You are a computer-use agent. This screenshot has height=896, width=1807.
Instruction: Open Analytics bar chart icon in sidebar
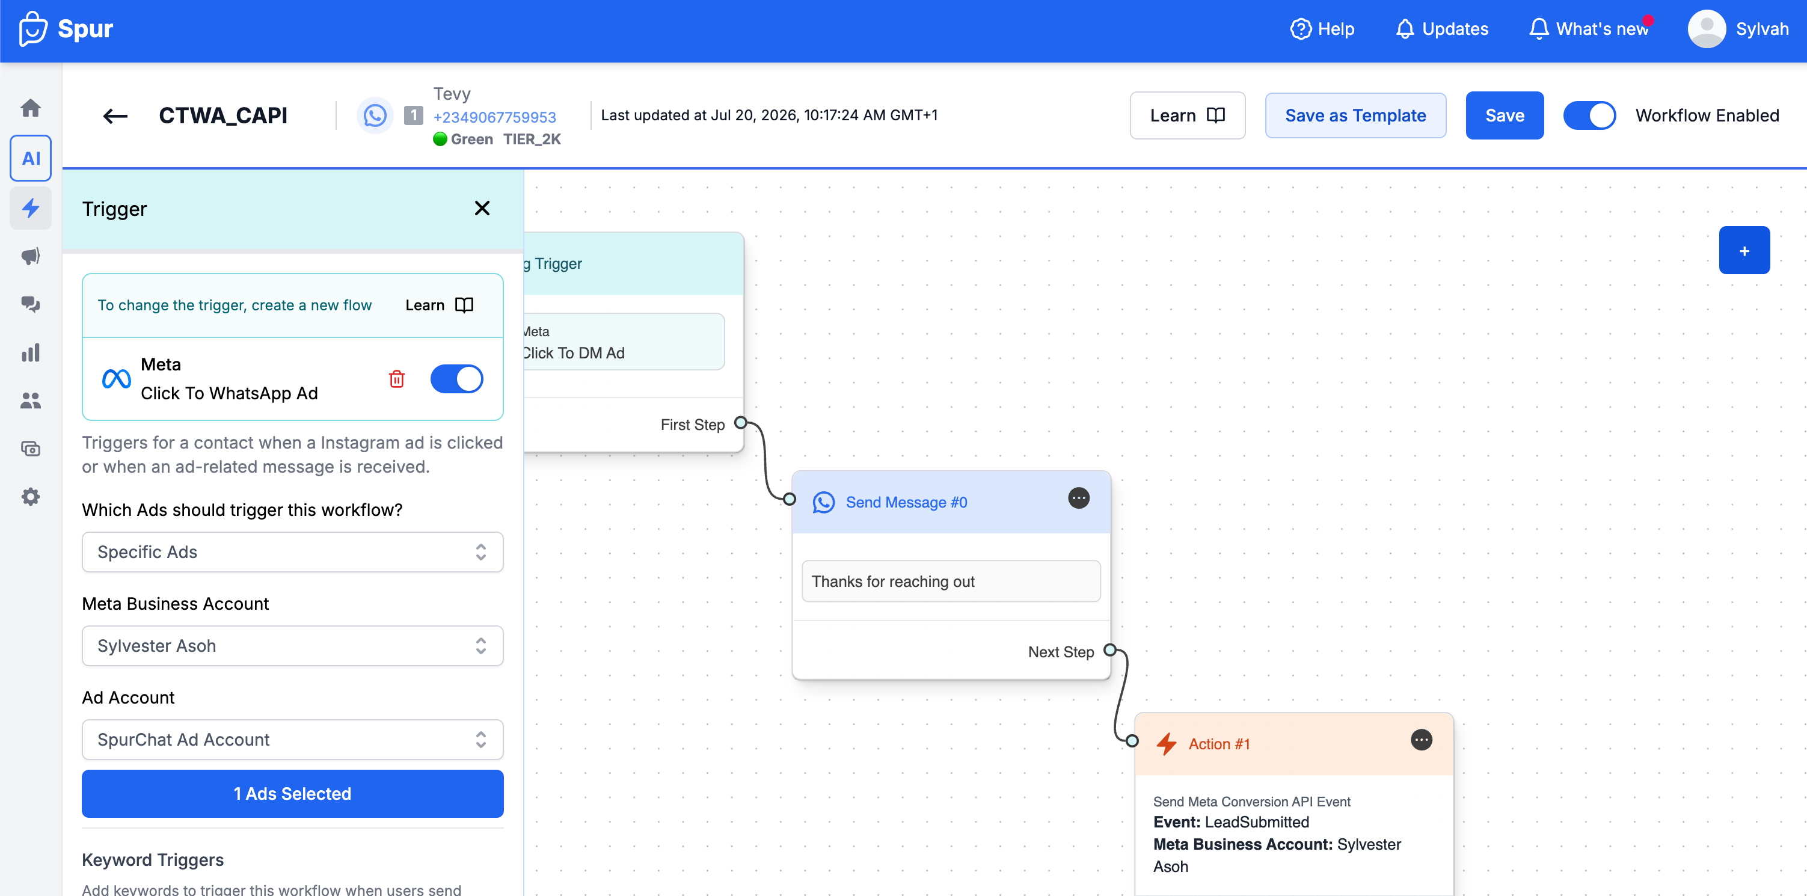click(30, 352)
